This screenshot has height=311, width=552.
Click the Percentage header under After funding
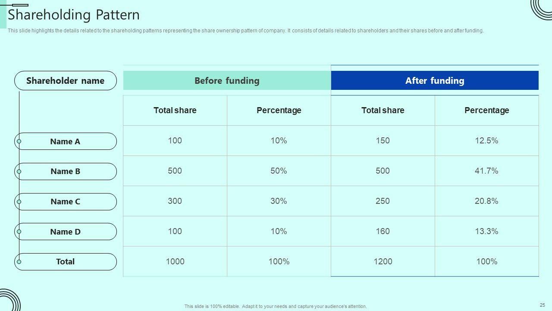point(486,111)
